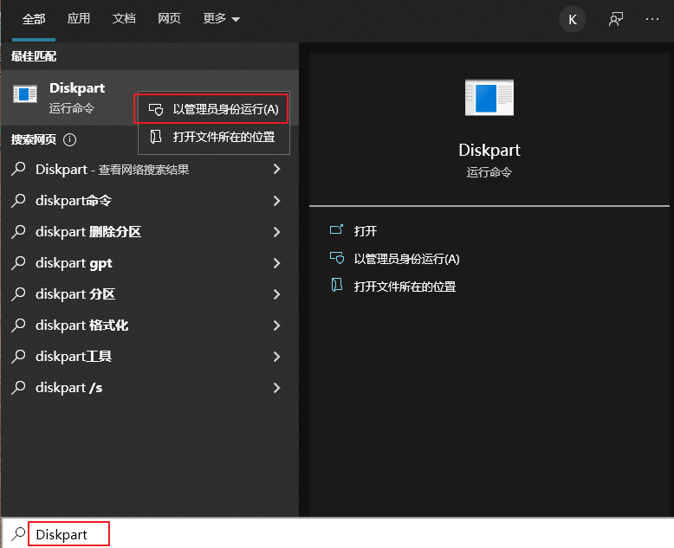Screen dimensions: 674x548
Task: Click large Diskpart icon in preview pane
Action: (x=489, y=98)
